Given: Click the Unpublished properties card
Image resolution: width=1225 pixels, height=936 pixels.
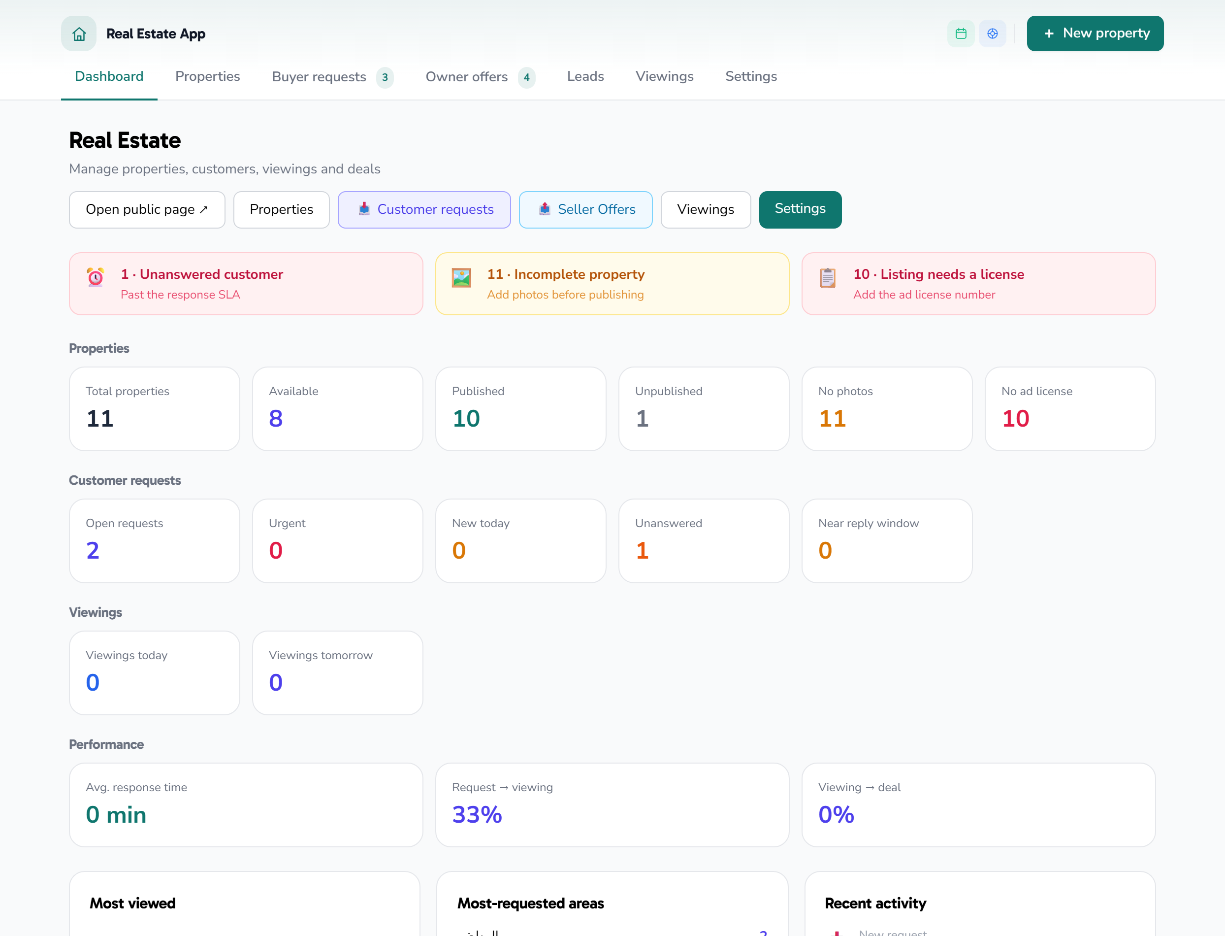Looking at the screenshot, I should pyautogui.click(x=704, y=409).
